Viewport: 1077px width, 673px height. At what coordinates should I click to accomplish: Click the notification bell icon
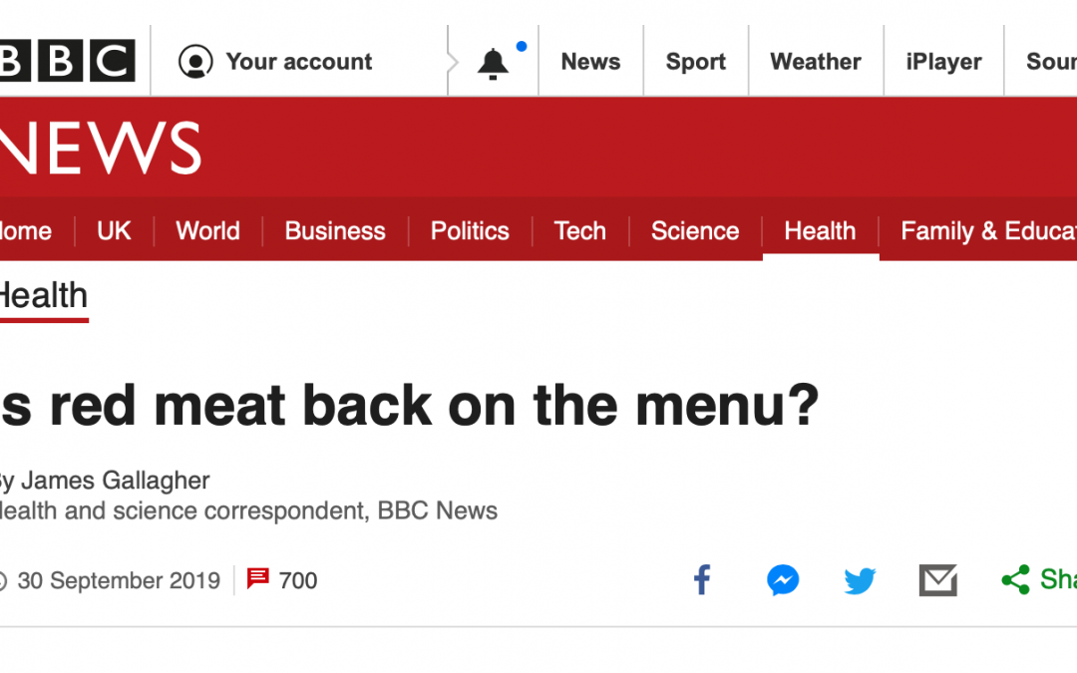(x=493, y=63)
